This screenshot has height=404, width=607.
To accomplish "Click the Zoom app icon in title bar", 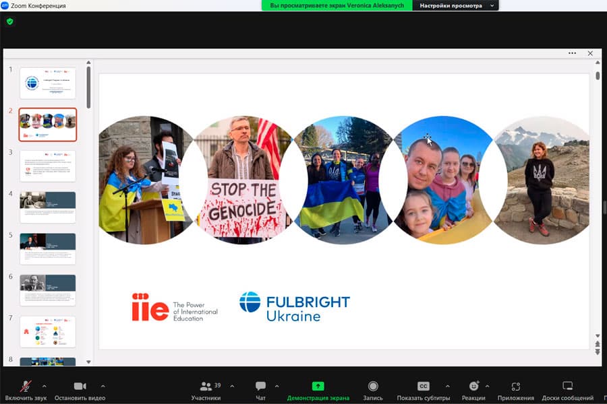I will pos(5,5).
